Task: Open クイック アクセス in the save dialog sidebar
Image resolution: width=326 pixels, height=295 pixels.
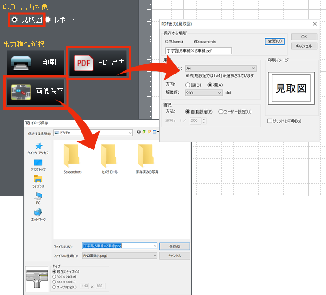Action: pos(38,149)
